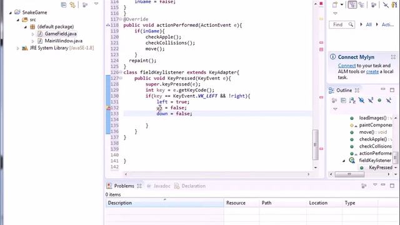Select move() : void in Outline
This screenshot has height=225, width=400.
coord(373,132)
